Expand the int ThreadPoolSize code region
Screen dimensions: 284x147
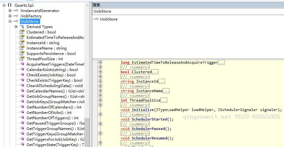(x=100, y=100)
